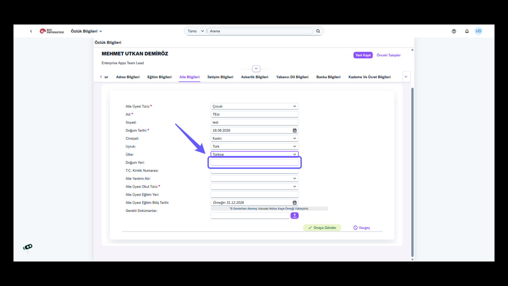This screenshot has width=508, height=286.
Task: Expand the Aile Yardımı Alır dropdown
Action: pos(255,179)
